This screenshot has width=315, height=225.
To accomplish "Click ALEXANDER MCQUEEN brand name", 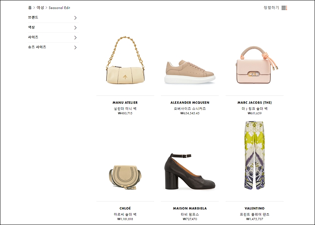I will point(190,102).
